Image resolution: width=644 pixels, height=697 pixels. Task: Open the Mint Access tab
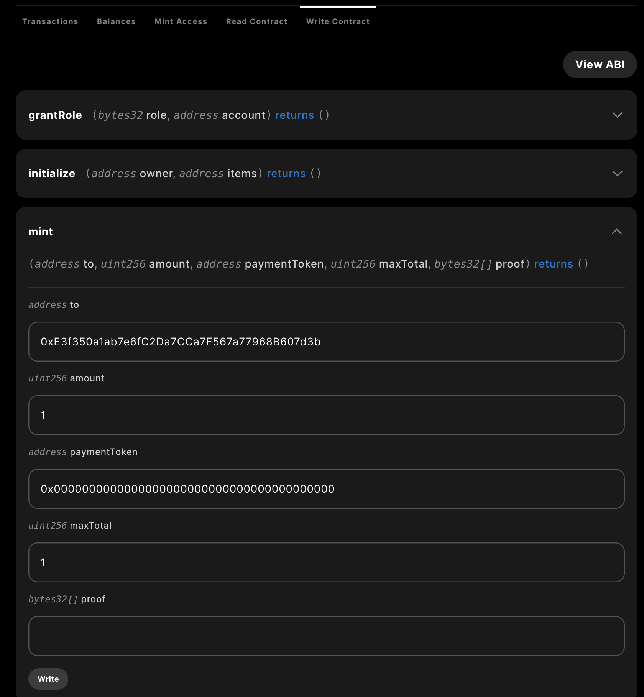click(x=181, y=21)
